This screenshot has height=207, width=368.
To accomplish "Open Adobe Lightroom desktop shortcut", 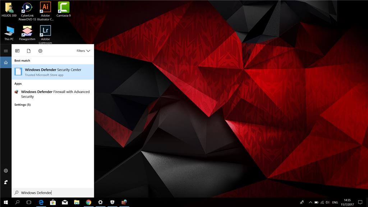I will [x=45, y=35].
